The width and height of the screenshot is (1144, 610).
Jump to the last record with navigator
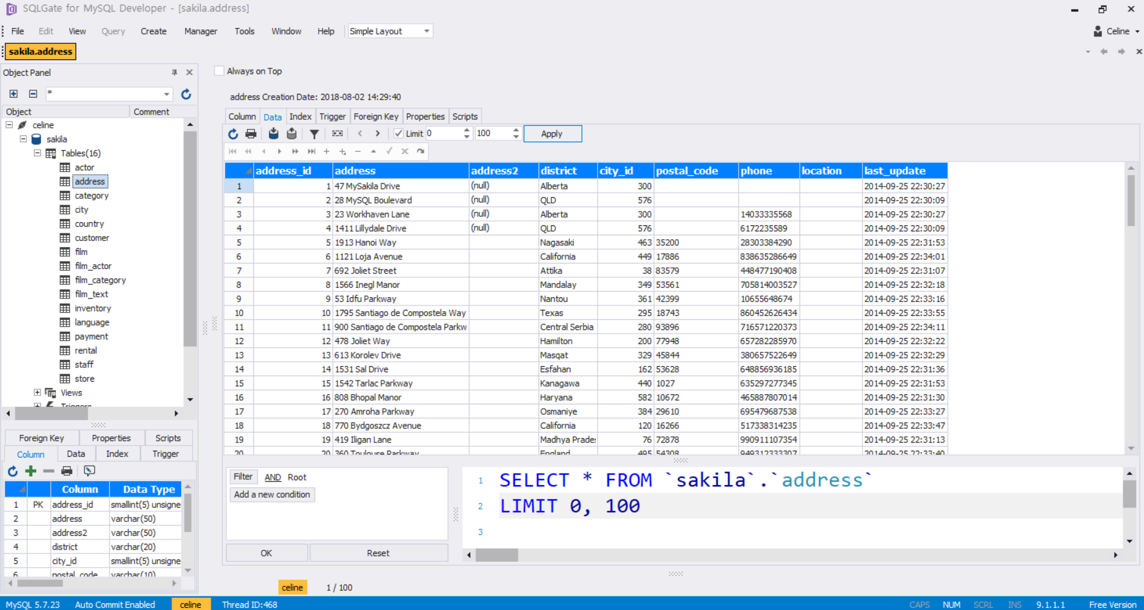312,152
